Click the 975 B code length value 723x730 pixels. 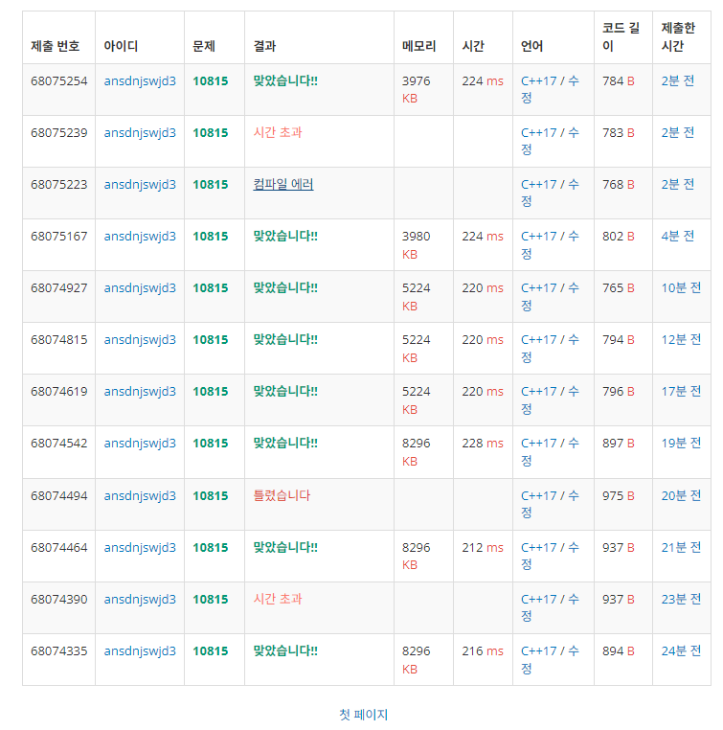(x=619, y=495)
